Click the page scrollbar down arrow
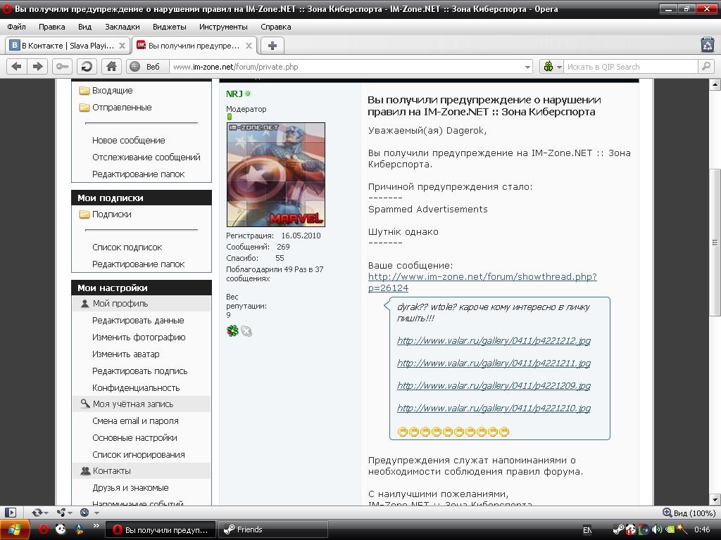 pos(715,500)
